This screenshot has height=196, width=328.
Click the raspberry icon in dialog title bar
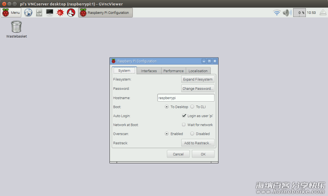[x=114, y=61]
